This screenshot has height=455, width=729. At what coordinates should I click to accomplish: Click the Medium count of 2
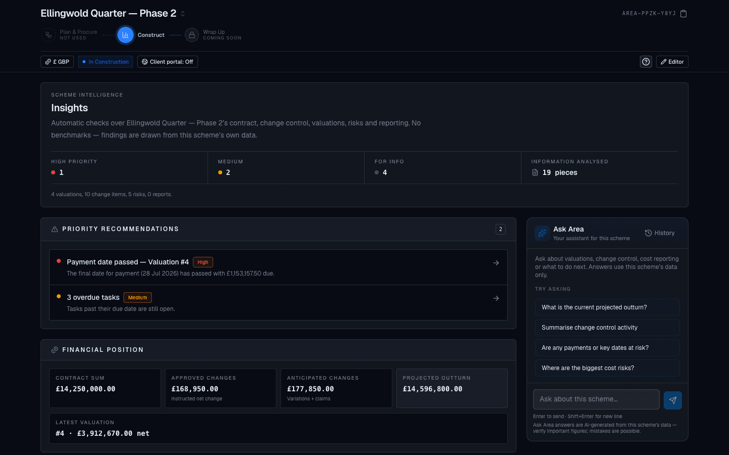click(228, 172)
